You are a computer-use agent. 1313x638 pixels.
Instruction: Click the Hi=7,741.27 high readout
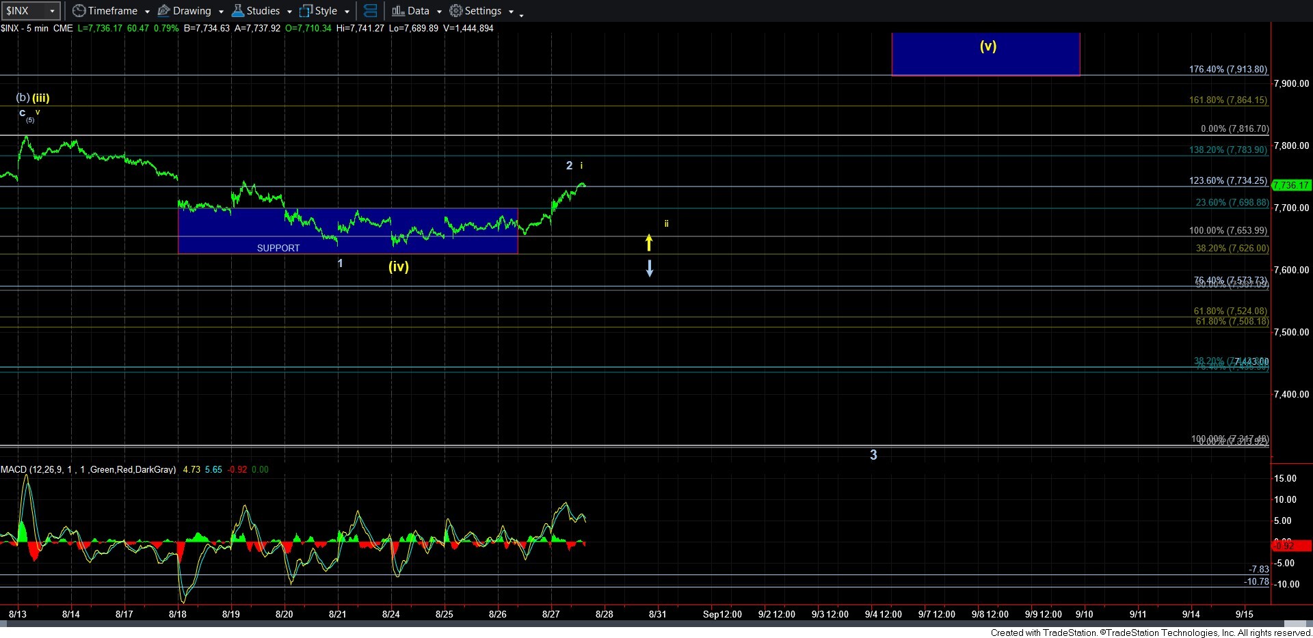pyautogui.click(x=360, y=28)
